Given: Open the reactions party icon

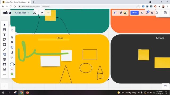Looking at the screenshot, I should (121, 13).
